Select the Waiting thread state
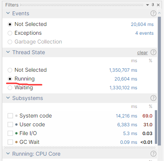The width and height of the screenshot is (164, 161). [x=10, y=88]
